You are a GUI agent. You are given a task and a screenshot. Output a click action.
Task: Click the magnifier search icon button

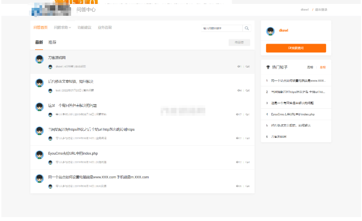[x=247, y=28]
